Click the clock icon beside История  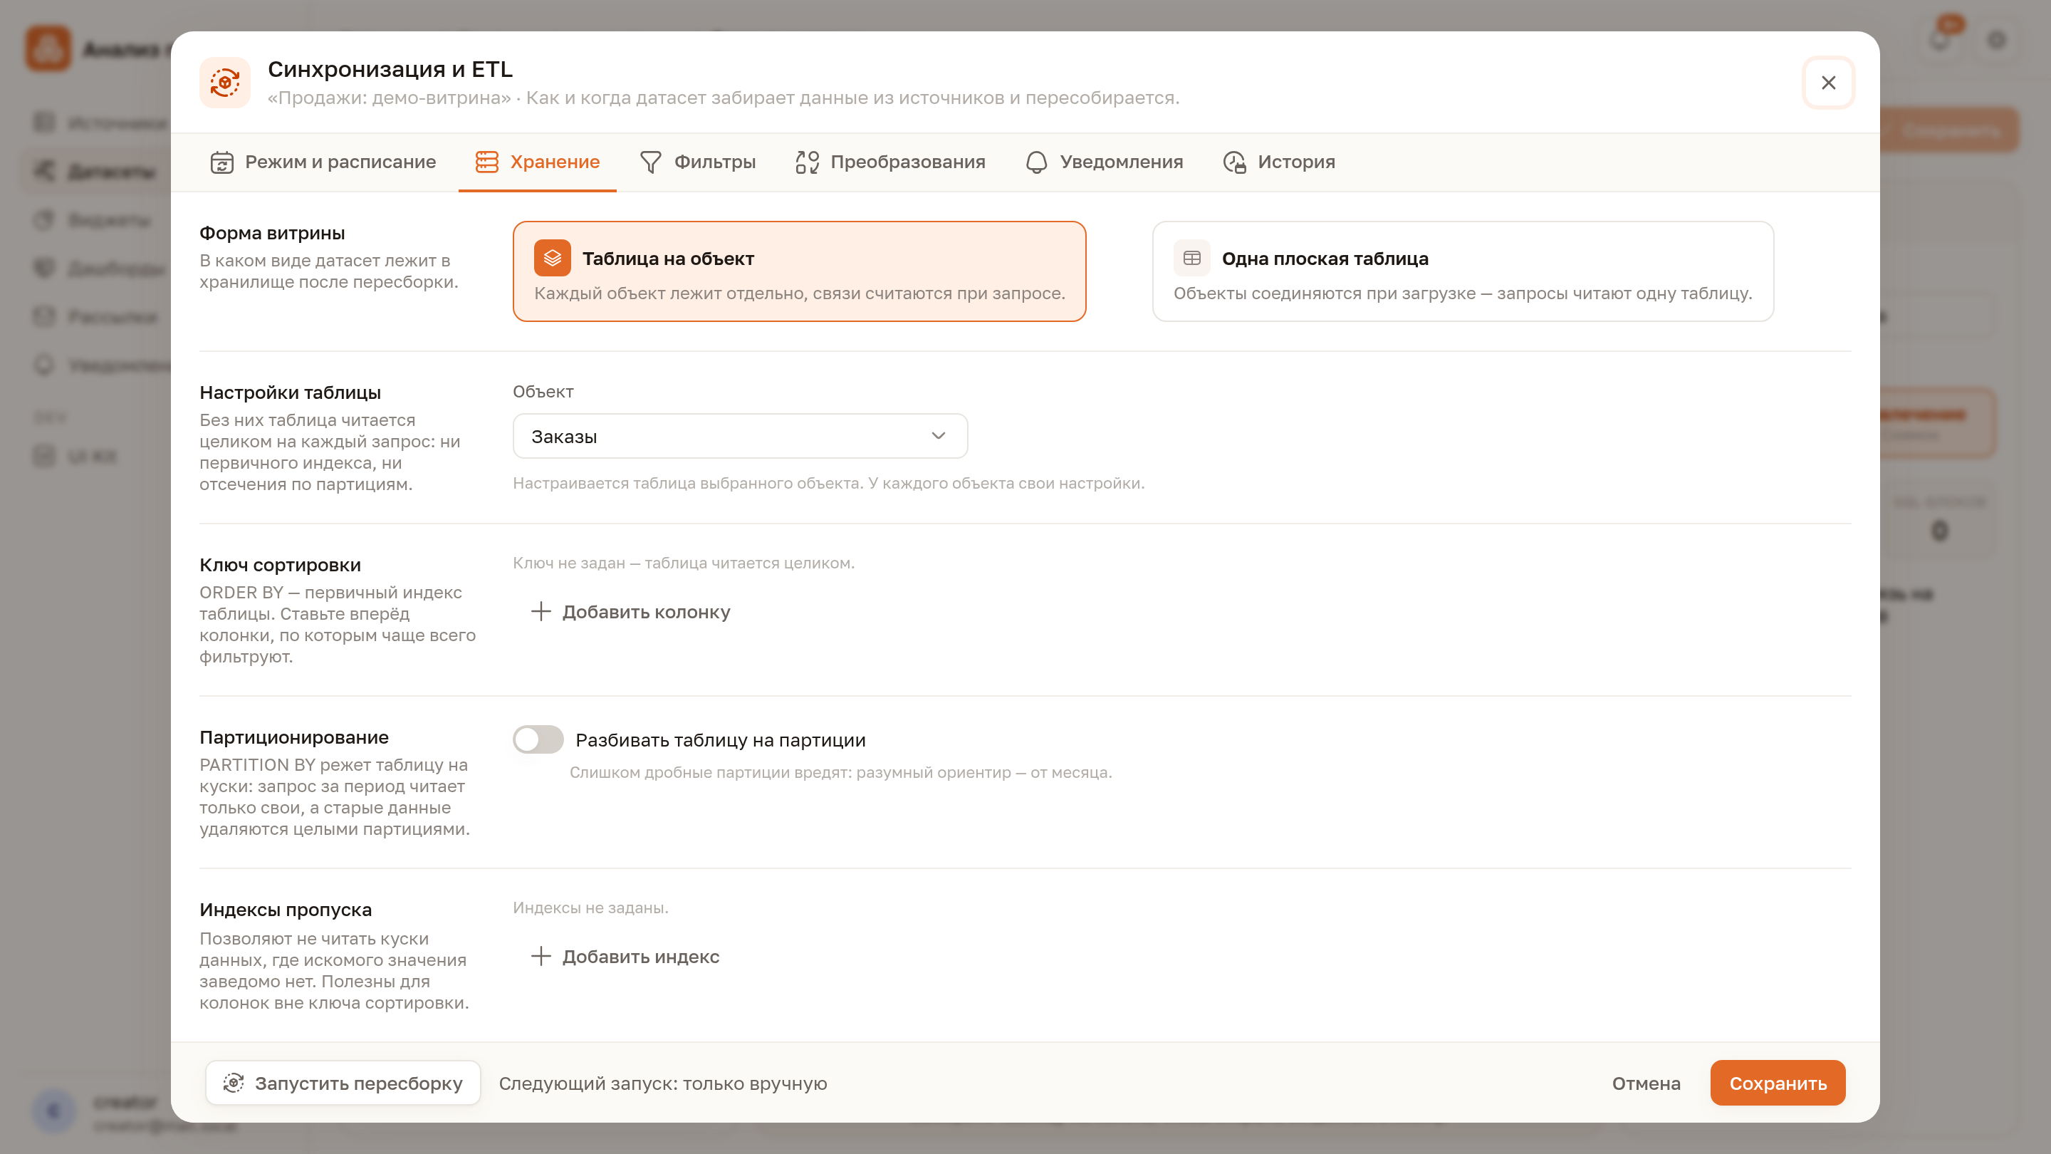(1235, 162)
